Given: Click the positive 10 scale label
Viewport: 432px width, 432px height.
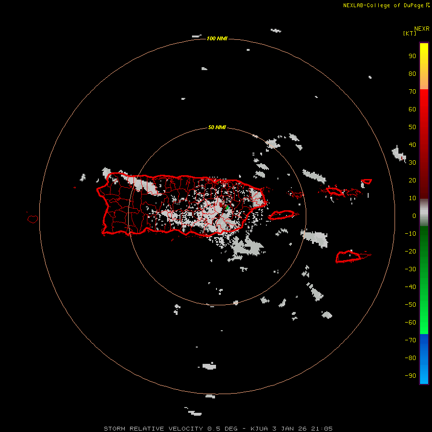Looking at the screenshot, I should coord(412,198).
